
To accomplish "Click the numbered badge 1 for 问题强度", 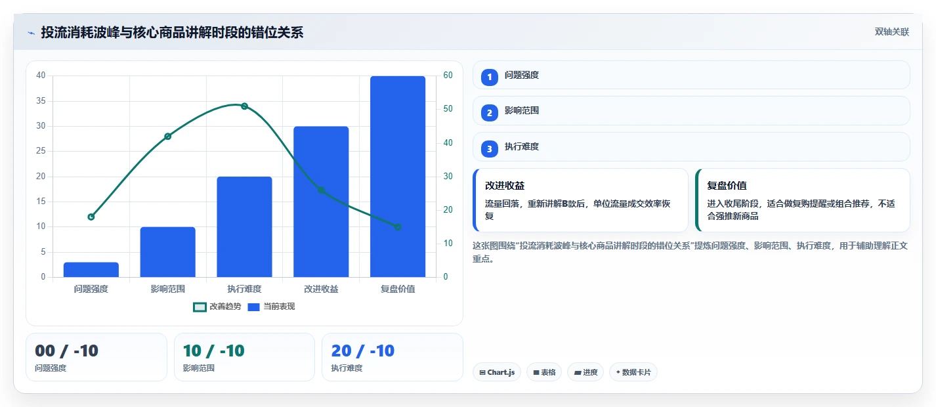I will 490,77.
